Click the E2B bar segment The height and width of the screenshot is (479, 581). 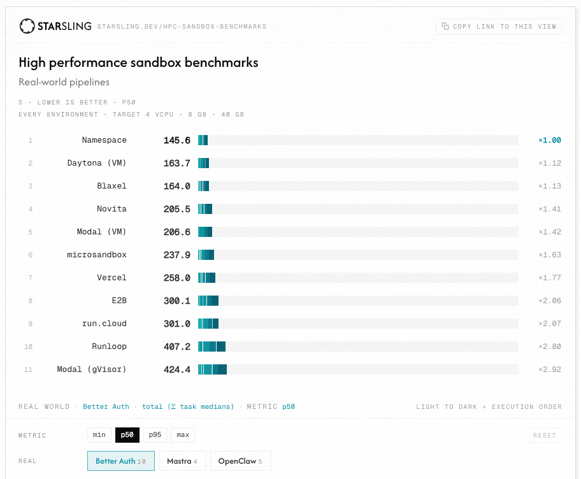coord(208,301)
